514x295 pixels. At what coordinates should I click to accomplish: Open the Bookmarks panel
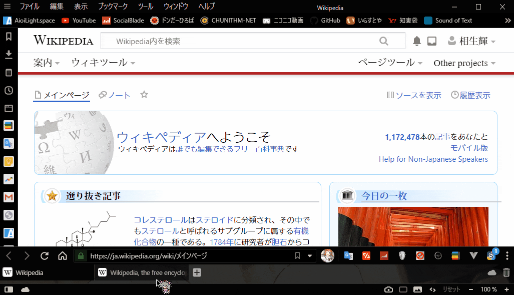(x=8, y=36)
